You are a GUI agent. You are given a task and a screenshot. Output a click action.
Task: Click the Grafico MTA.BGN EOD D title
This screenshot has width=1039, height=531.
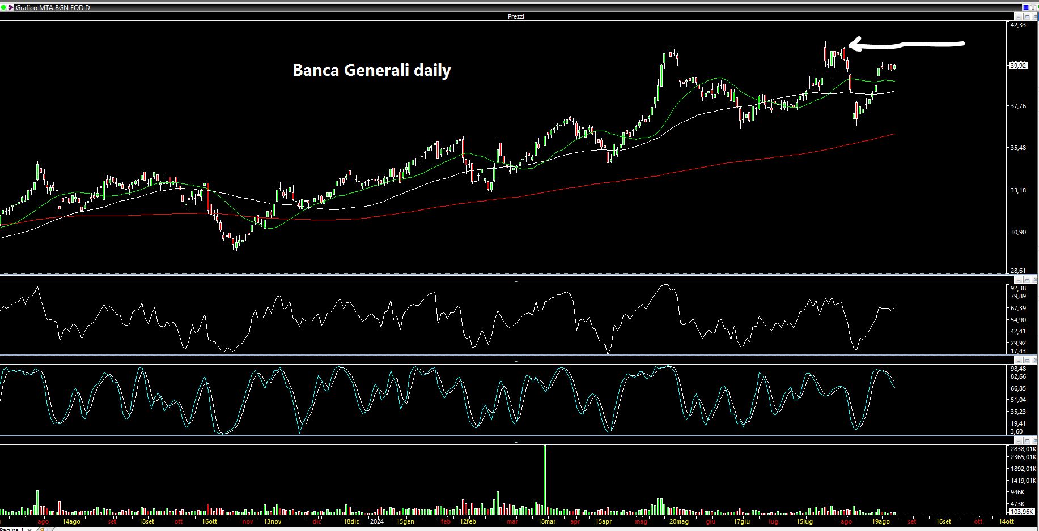pyautogui.click(x=53, y=8)
